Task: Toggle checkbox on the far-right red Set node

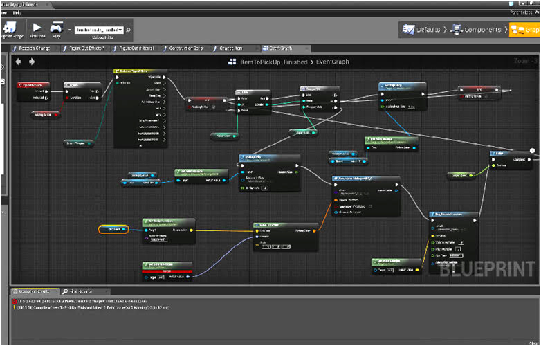Action: pos(486,96)
